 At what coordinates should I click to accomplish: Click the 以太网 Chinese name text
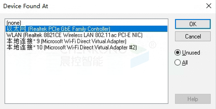16,29
